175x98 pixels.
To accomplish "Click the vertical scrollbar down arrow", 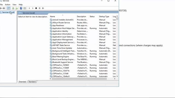I will coord(117,76).
